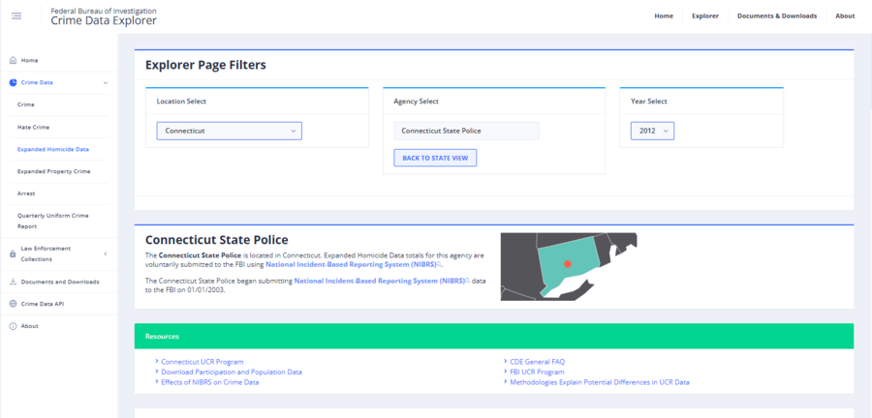
Task: Click the green Resources header bar
Action: pos(494,337)
